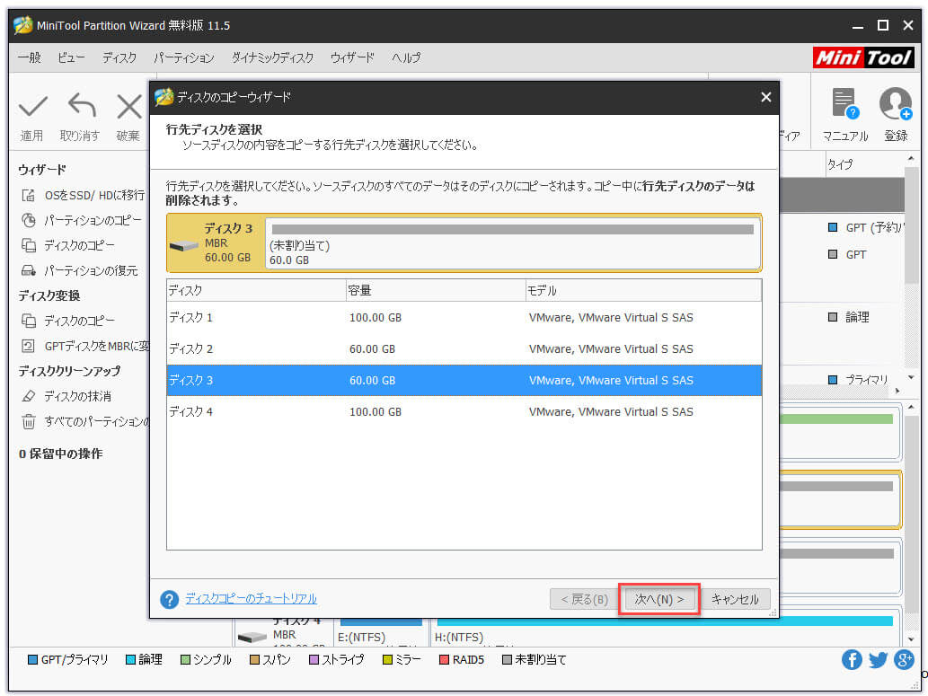This screenshot has height=696, width=928.
Task: Click the シンプル legend color swatch
Action: [185, 659]
